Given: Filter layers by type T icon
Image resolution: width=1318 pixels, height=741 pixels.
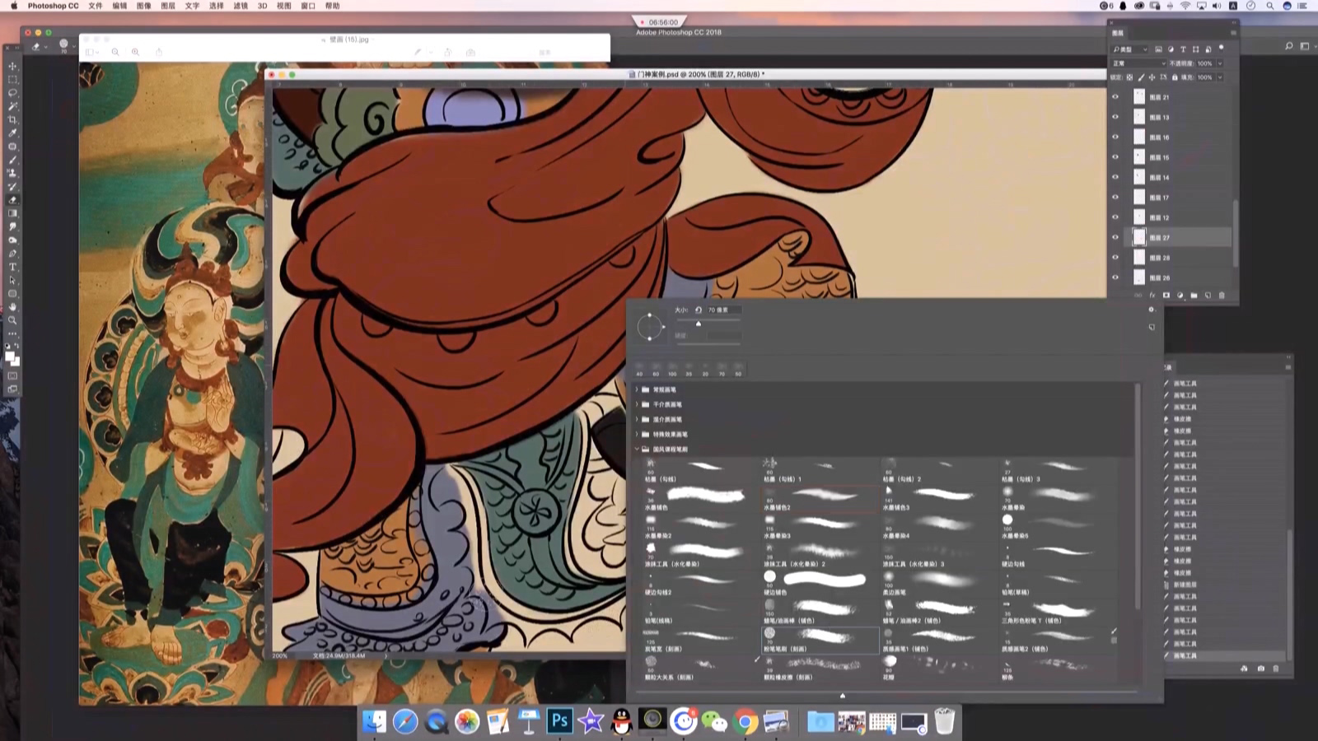Looking at the screenshot, I should (1183, 49).
